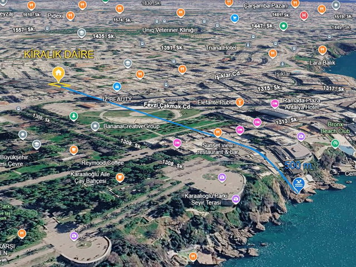356x267 pixels.
Task: Click the yellow home pin under KİRALIK DAİRE
Action: click(58, 75)
